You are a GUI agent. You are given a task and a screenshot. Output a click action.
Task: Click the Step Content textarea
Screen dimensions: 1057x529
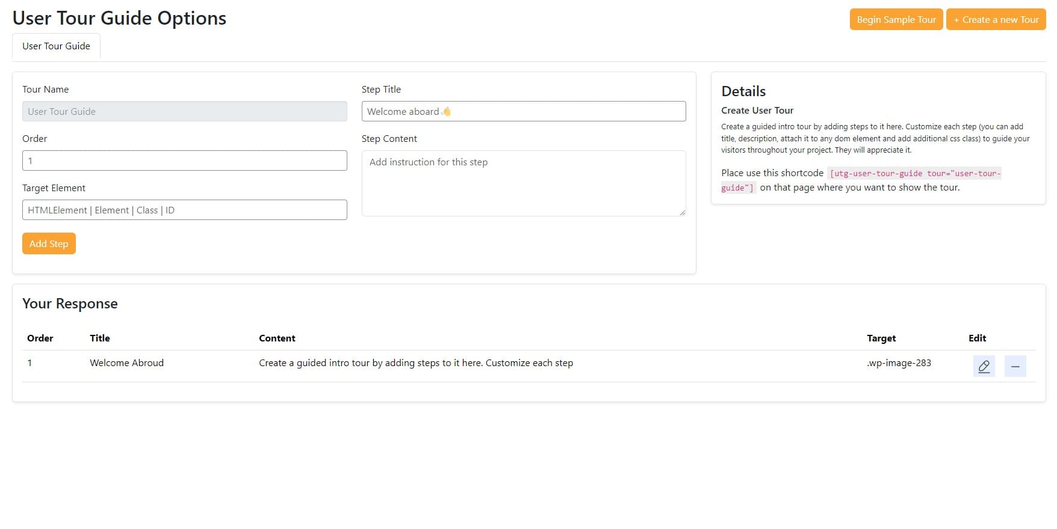click(x=523, y=183)
